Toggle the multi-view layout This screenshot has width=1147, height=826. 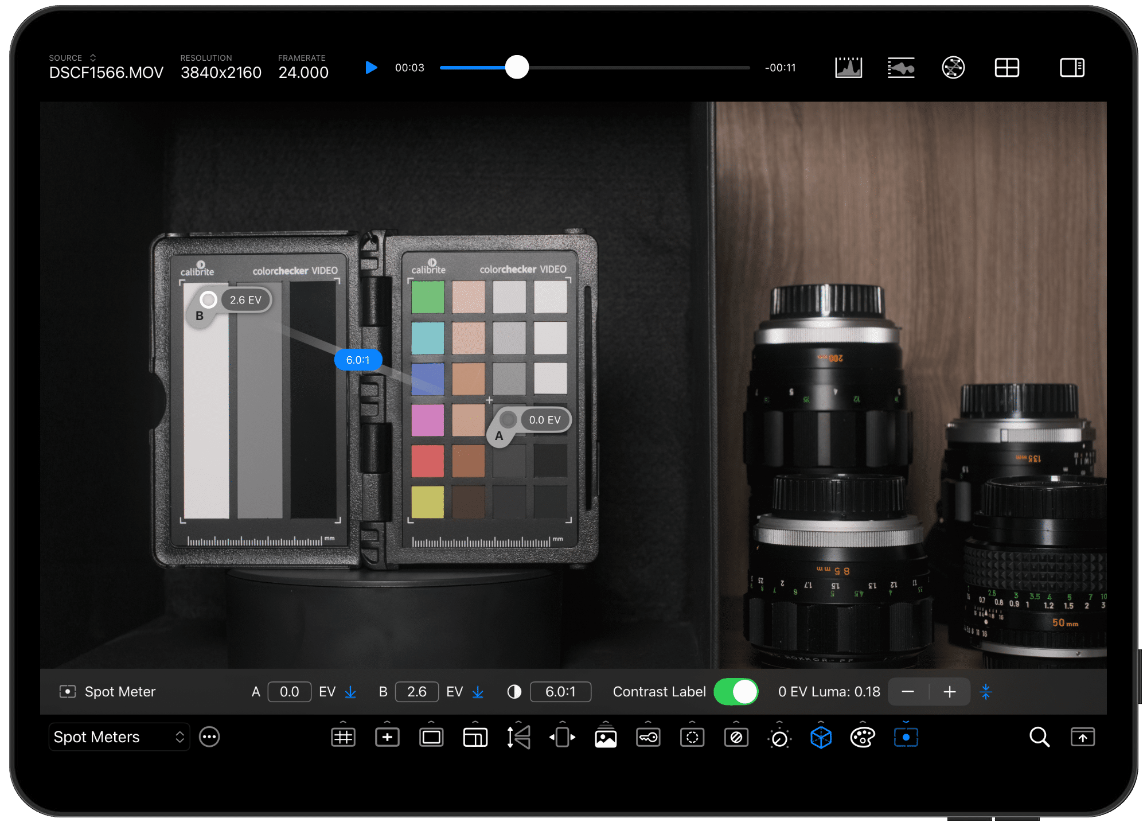(x=1006, y=68)
